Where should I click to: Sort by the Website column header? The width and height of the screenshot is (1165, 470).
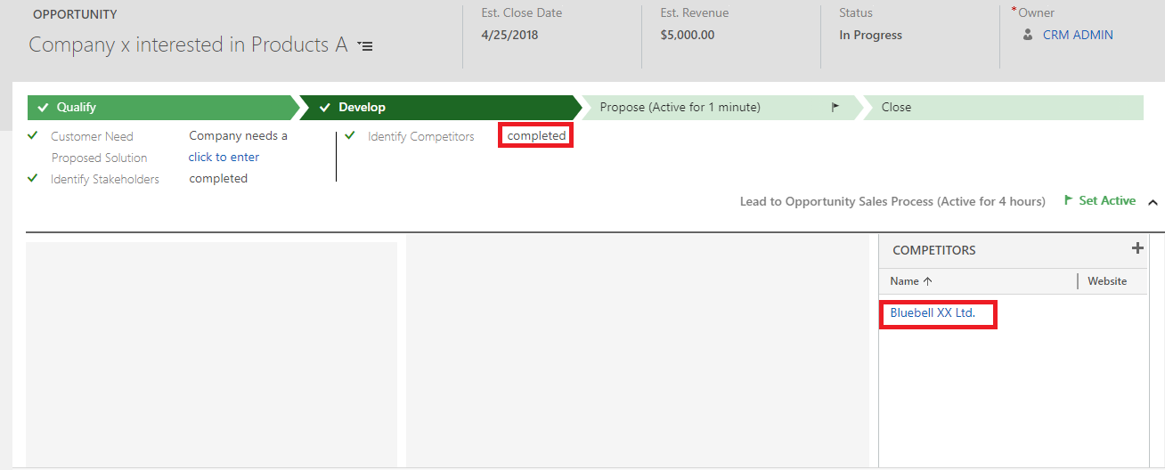[1107, 281]
